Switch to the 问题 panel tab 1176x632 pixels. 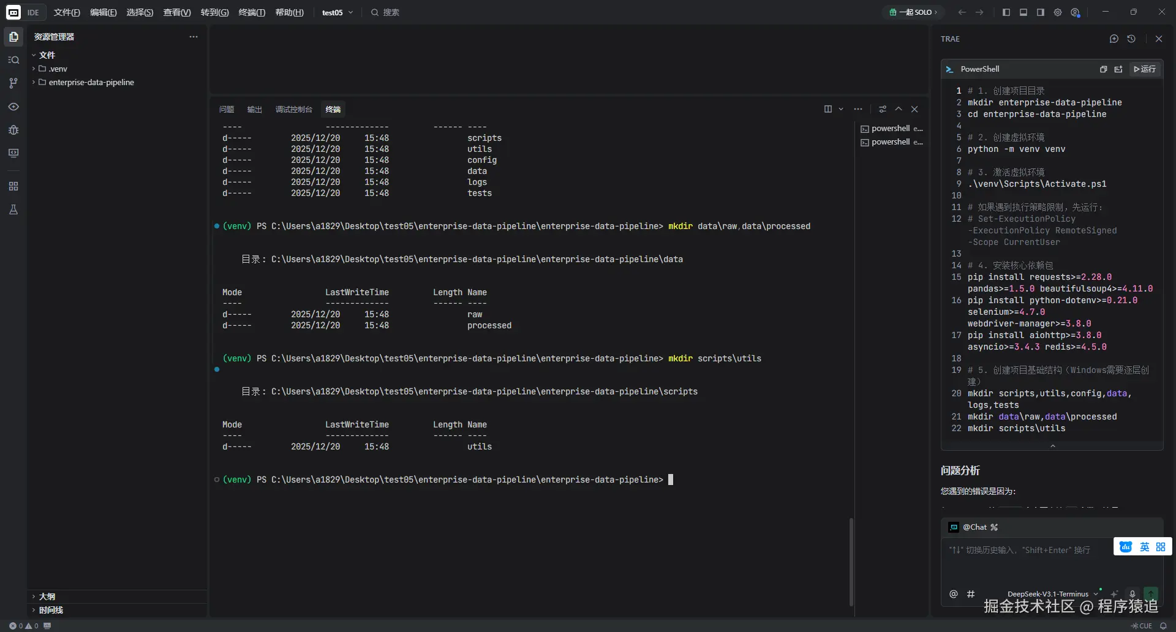pos(227,110)
